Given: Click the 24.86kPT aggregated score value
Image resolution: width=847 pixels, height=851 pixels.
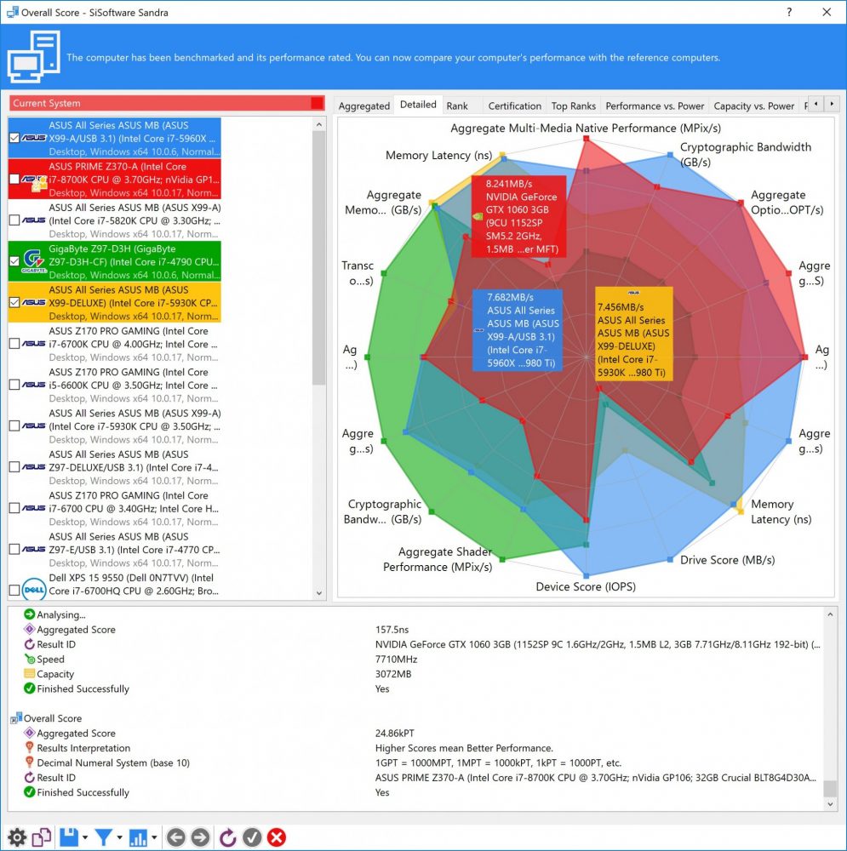Looking at the screenshot, I should [395, 734].
